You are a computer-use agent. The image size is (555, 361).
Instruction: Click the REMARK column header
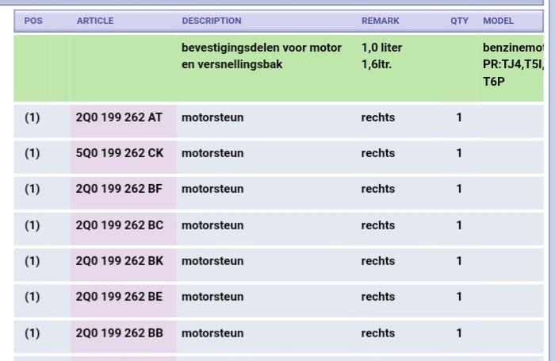pyautogui.click(x=381, y=21)
